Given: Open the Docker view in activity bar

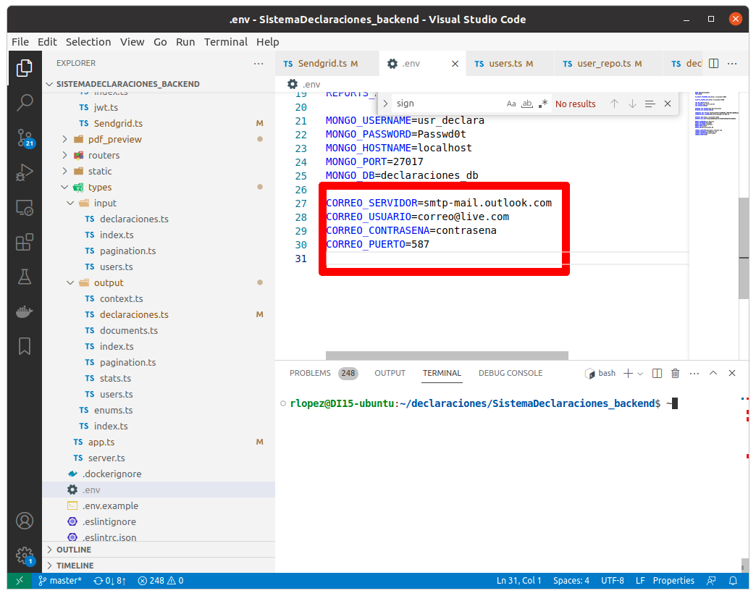Looking at the screenshot, I should 24,311.
